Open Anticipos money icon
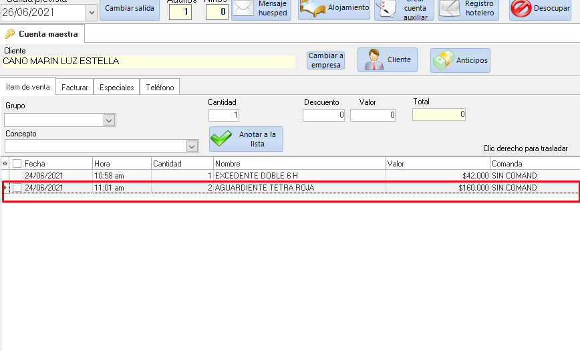The width and height of the screenshot is (580, 351). tap(442, 60)
